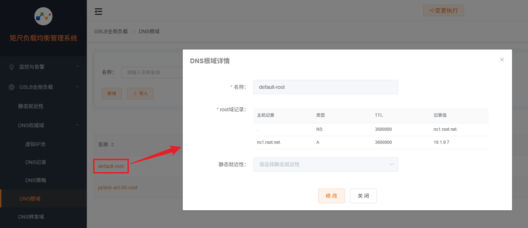
Task: Click the 修改 button in dialog
Action: coord(331,196)
